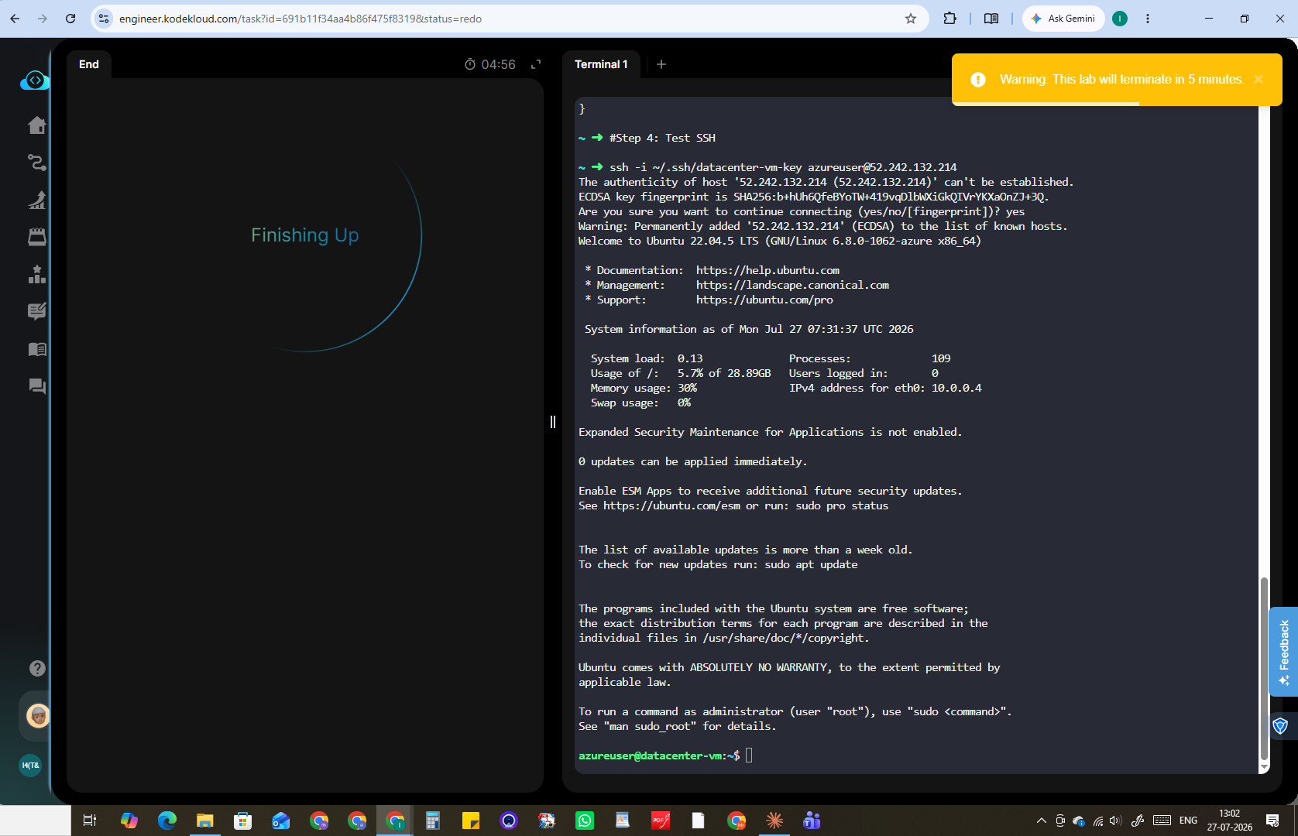Open the open-book docs icon
This screenshot has width=1298, height=836.
(x=36, y=349)
